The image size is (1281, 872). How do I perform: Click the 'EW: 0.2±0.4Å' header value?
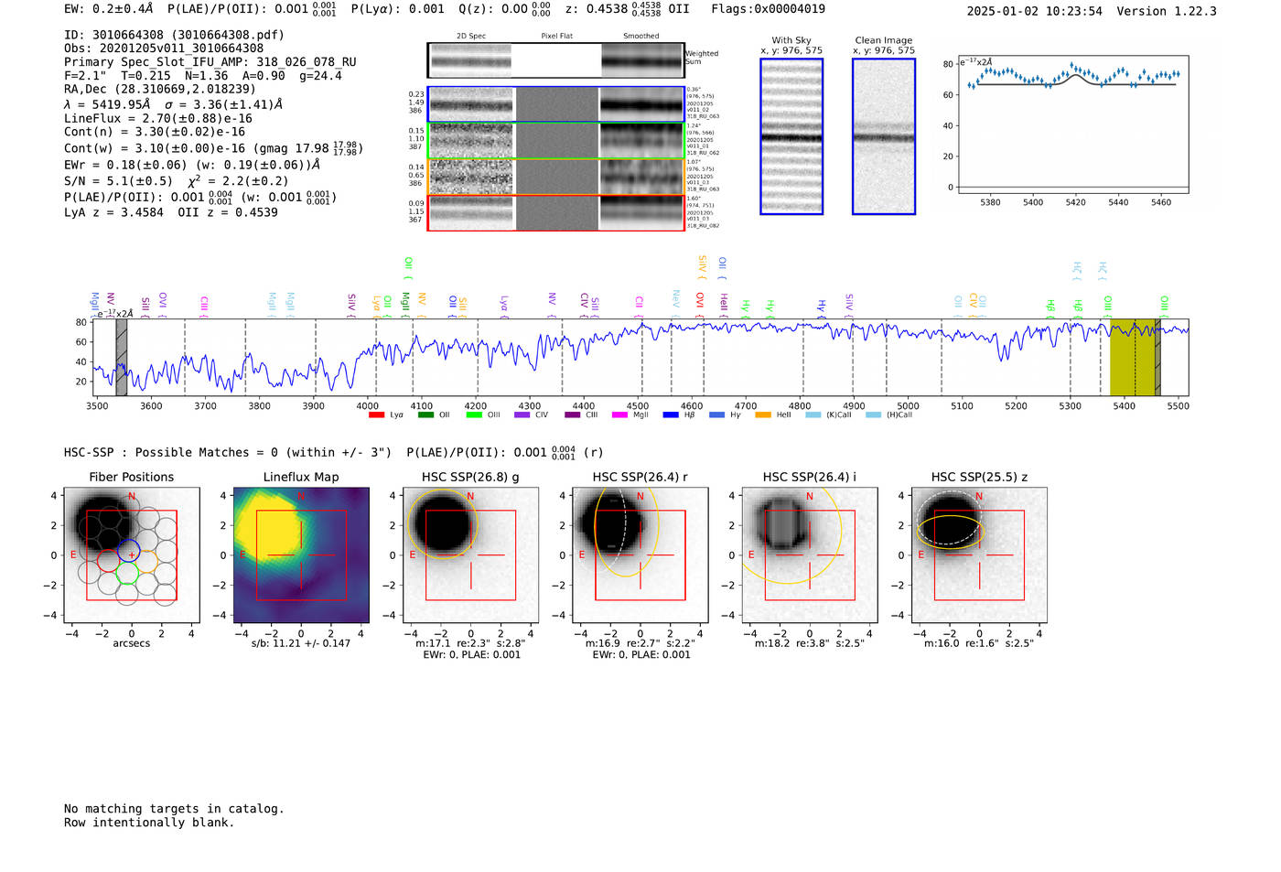[x=108, y=9]
